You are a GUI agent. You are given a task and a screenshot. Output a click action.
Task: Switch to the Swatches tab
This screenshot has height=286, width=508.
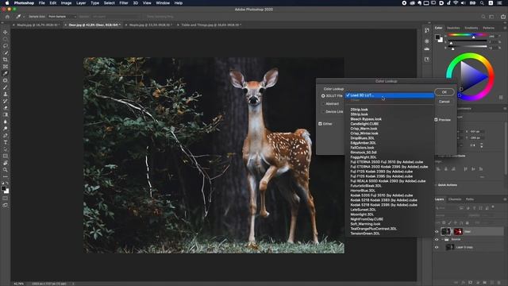tap(453, 29)
